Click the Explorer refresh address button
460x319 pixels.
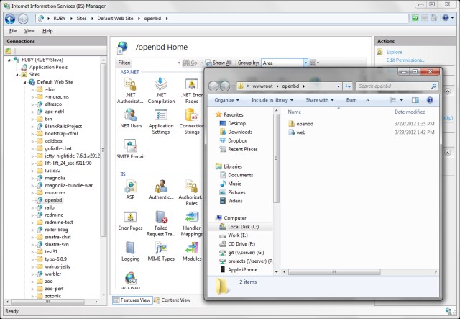[x=348, y=86]
